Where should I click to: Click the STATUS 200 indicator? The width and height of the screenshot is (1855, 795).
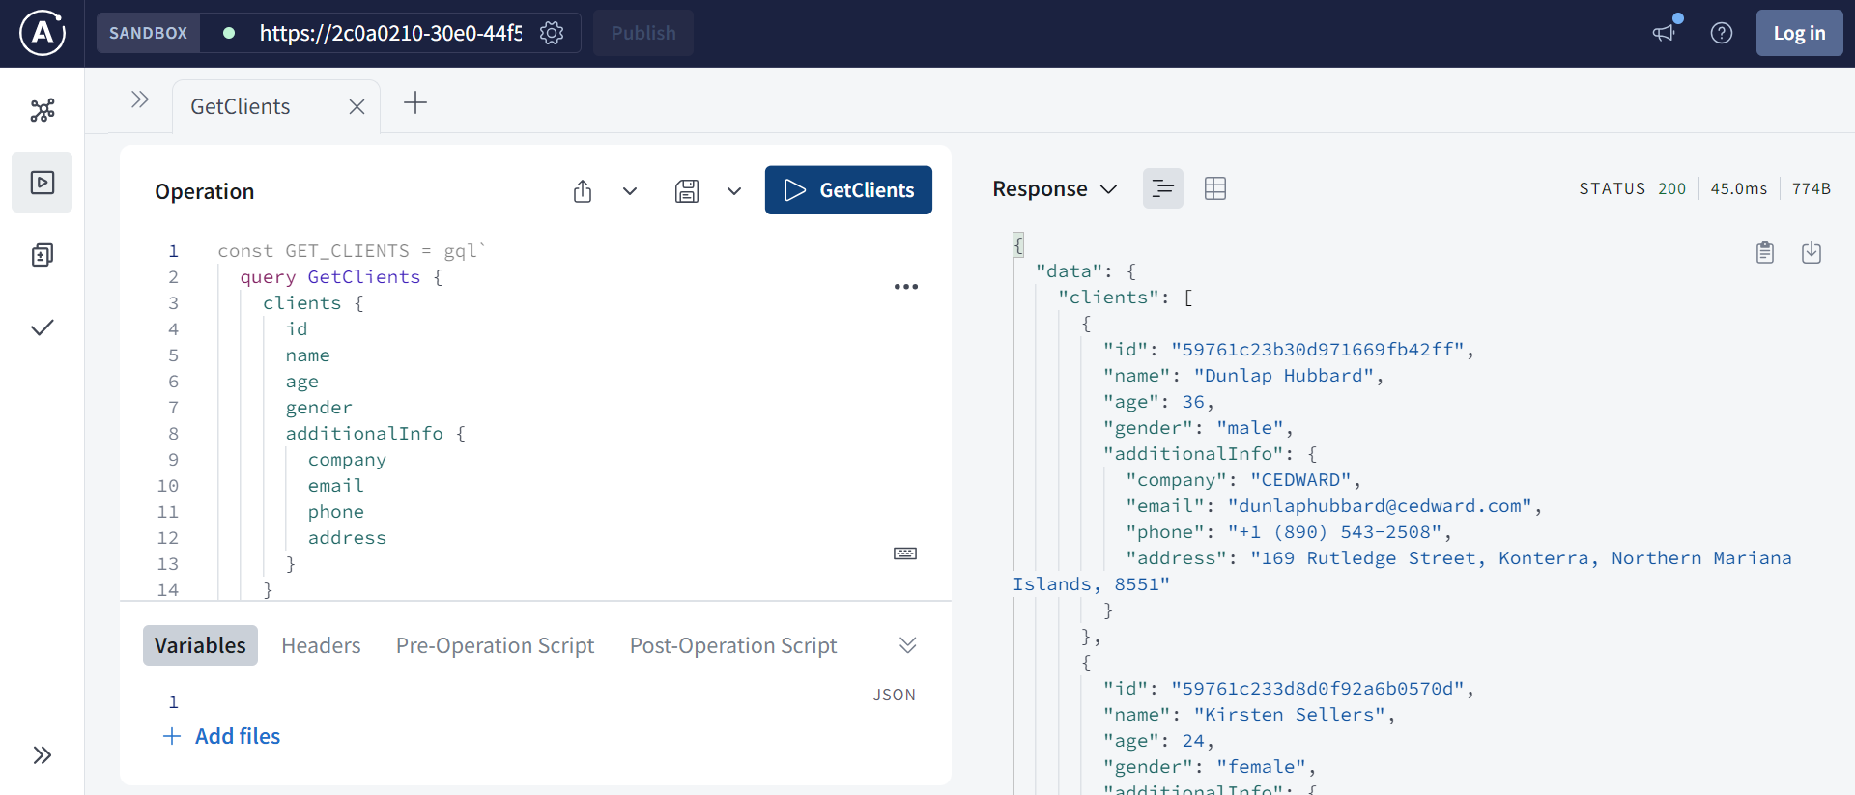coord(1633,188)
